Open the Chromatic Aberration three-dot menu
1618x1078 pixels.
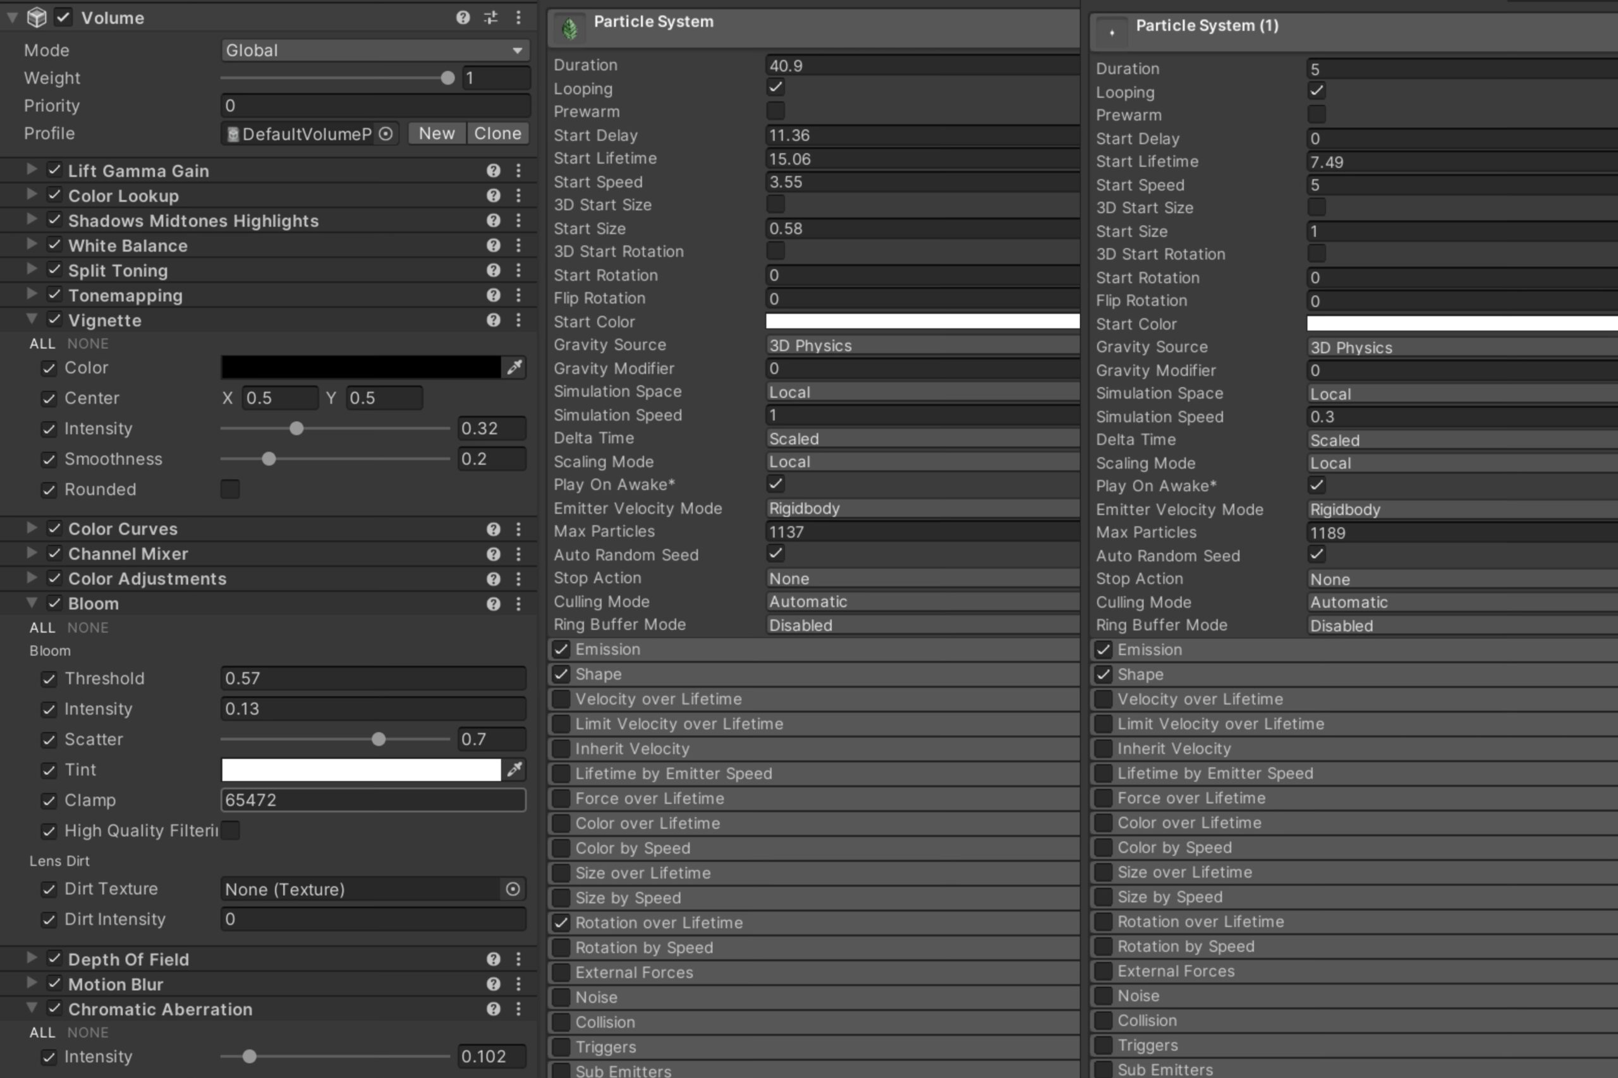pyautogui.click(x=518, y=1008)
